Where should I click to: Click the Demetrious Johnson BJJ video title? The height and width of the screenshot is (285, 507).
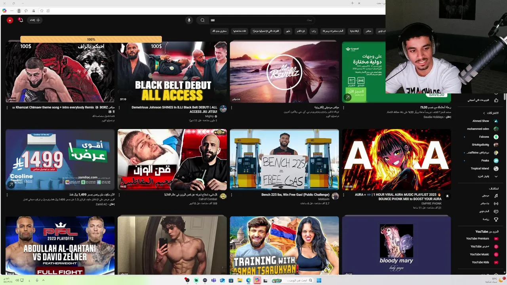pos(174,109)
